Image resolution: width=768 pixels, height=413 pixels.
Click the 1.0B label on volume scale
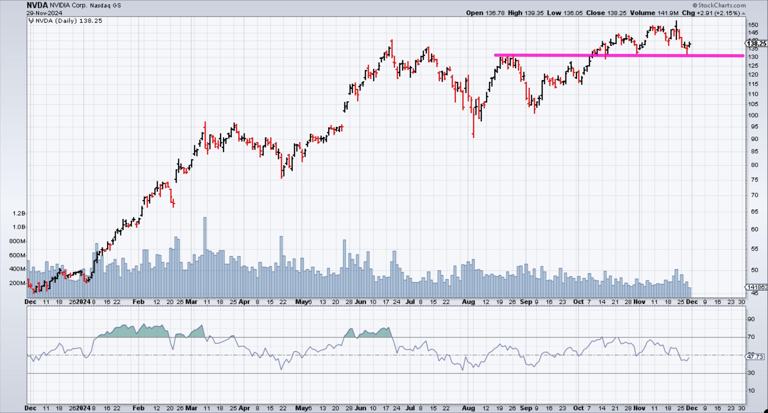point(19,227)
